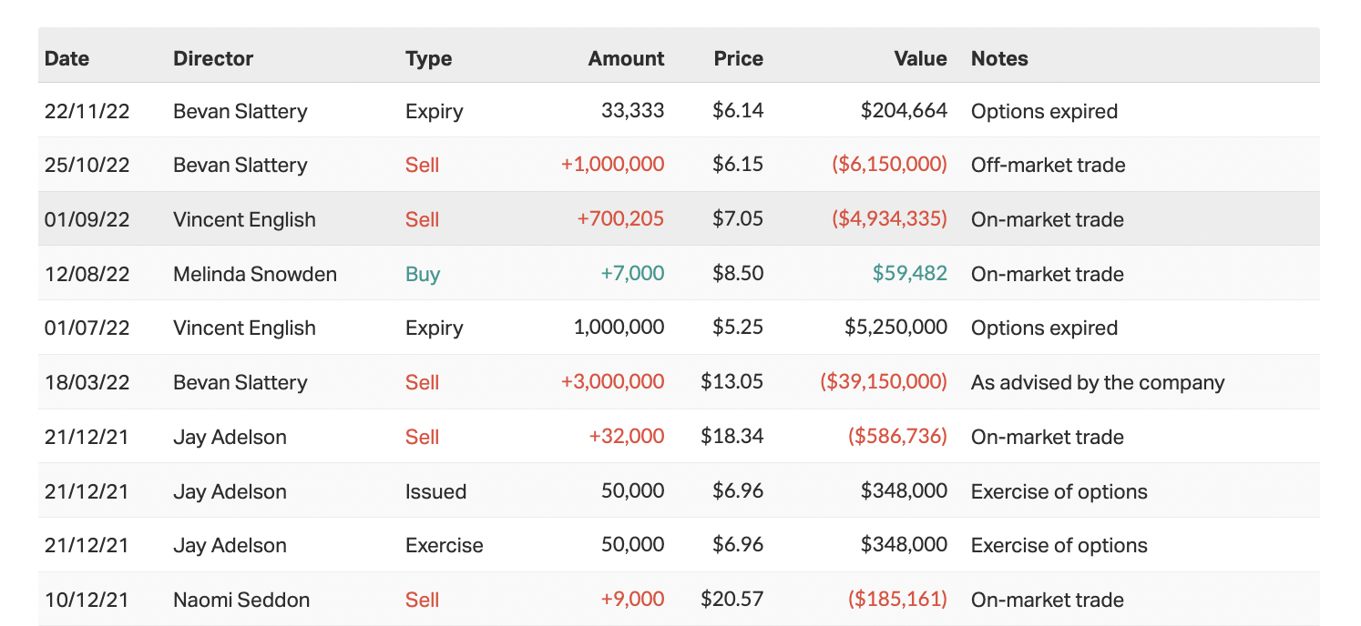This screenshot has height=626, width=1361.
Task: Open Melinda Snowden's director name
Action: pos(255,274)
